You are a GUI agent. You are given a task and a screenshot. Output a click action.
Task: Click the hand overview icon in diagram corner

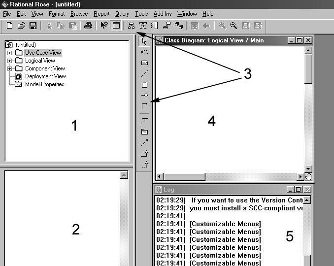(308, 176)
